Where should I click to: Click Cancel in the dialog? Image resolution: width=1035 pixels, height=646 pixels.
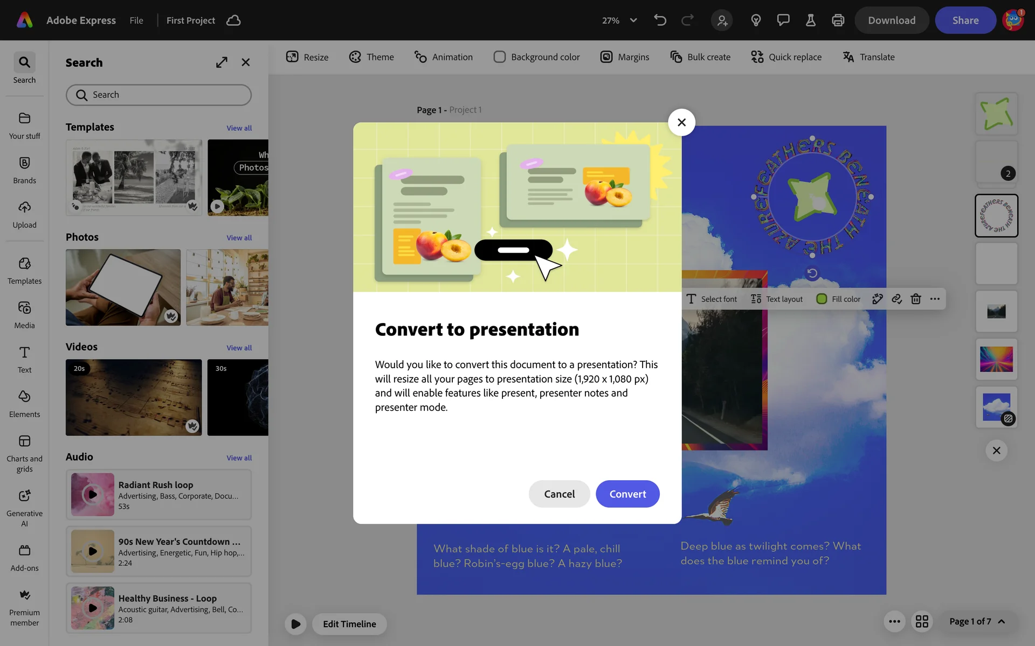tap(559, 494)
